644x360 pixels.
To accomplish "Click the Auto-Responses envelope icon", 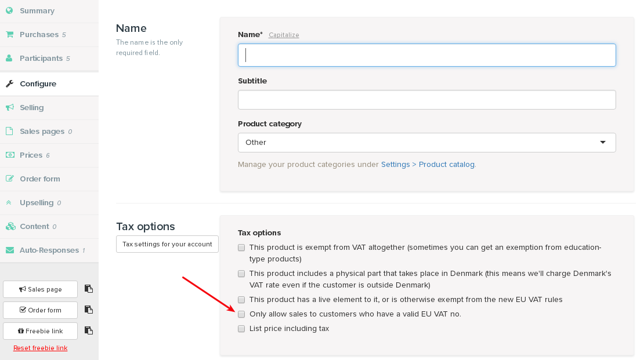I will coord(10,250).
